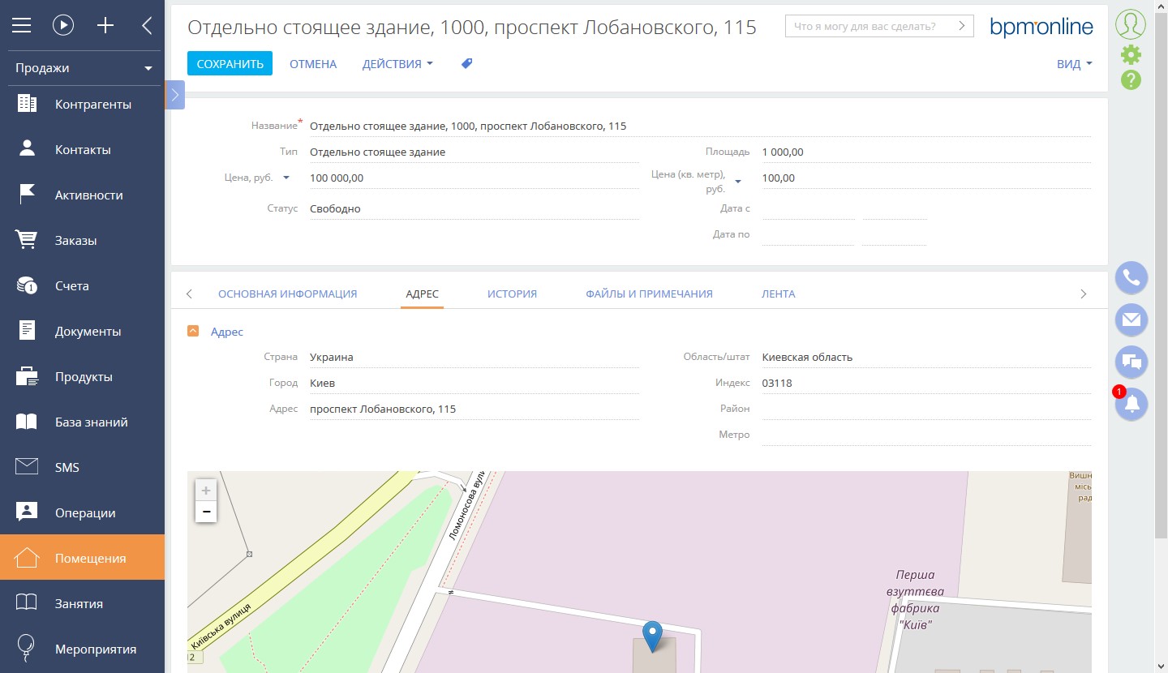Expand the Вид dropdown
This screenshot has height=673, width=1168.
point(1074,64)
